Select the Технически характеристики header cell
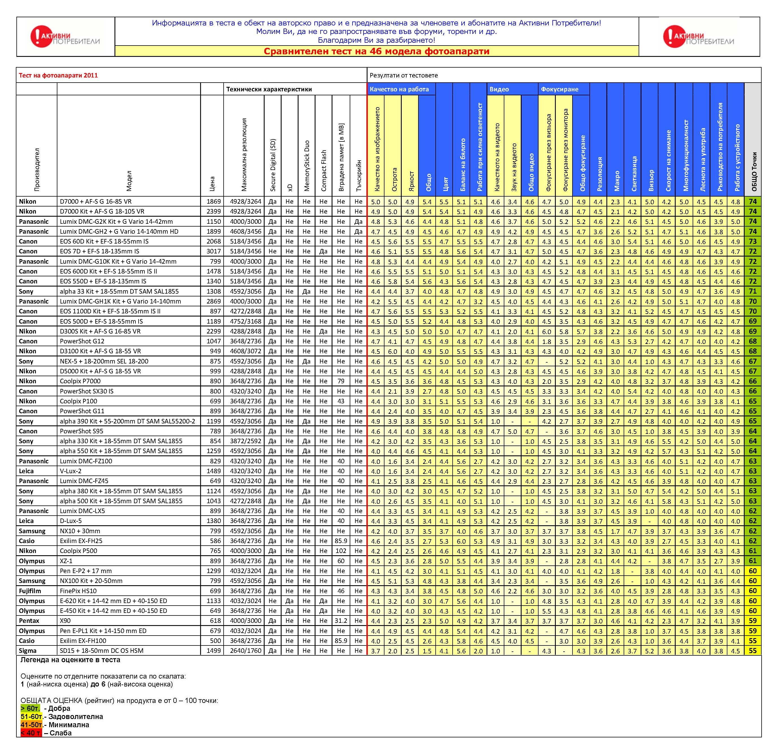This screenshot has width=778, height=749. point(269,89)
